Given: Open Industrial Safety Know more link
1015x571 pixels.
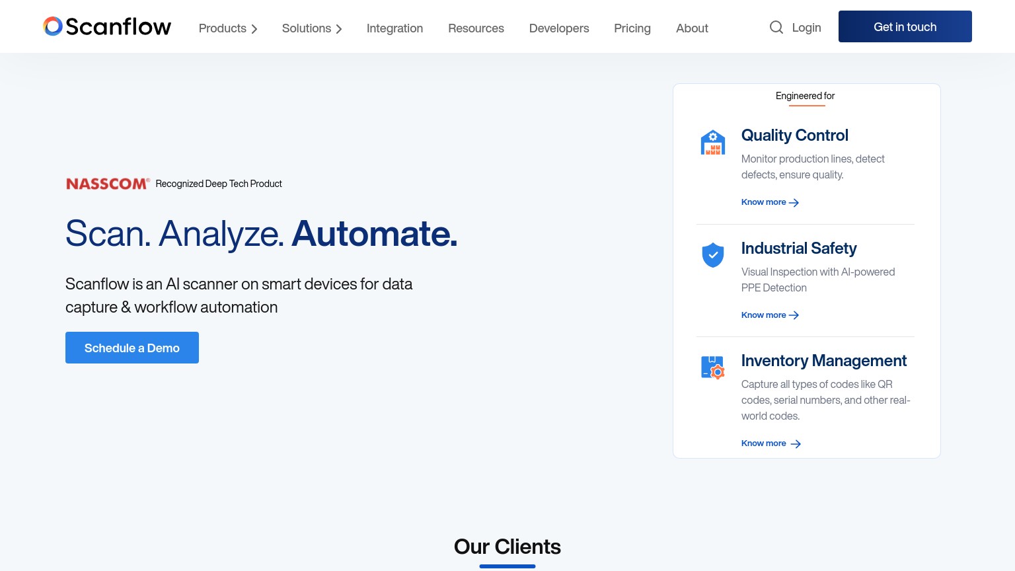Looking at the screenshot, I should point(764,315).
